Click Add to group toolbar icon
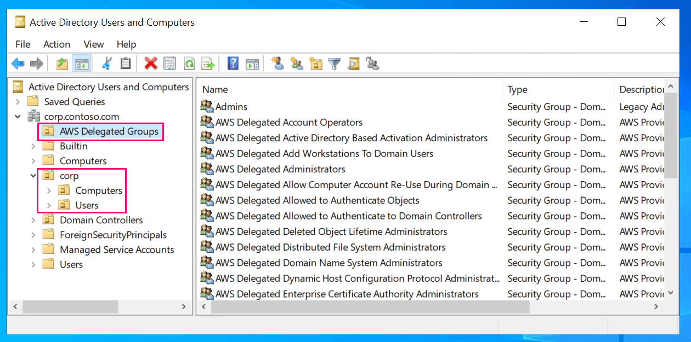 [x=373, y=64]
